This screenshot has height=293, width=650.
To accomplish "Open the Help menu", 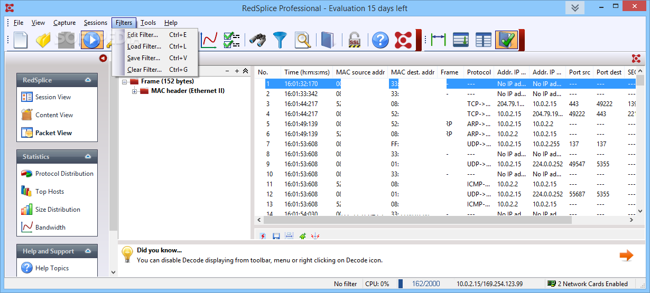I will (171, 23).
